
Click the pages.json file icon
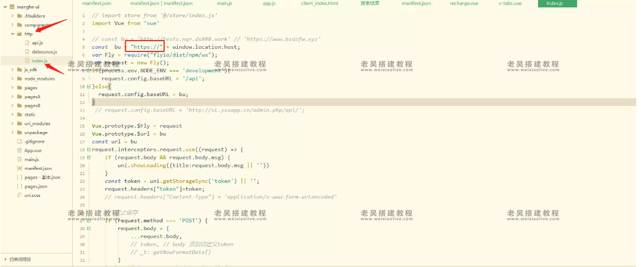click(x=20, y=186)
